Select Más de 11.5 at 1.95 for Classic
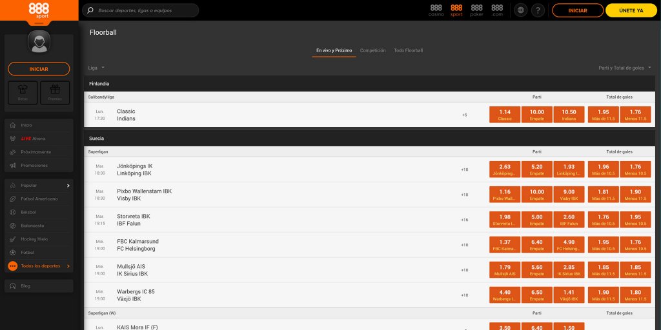 coord(604,115)
